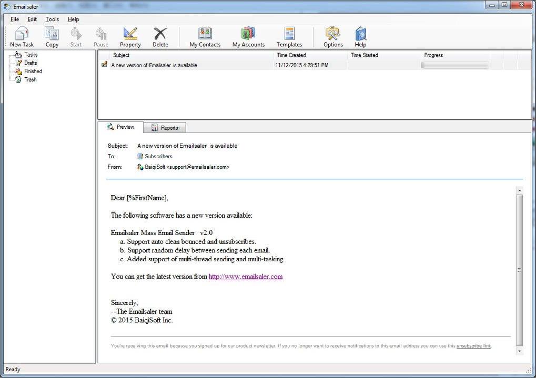Screen dimensions: 536x378
Task: Click the Start toolbar icon
Action: tap(76, 37)
